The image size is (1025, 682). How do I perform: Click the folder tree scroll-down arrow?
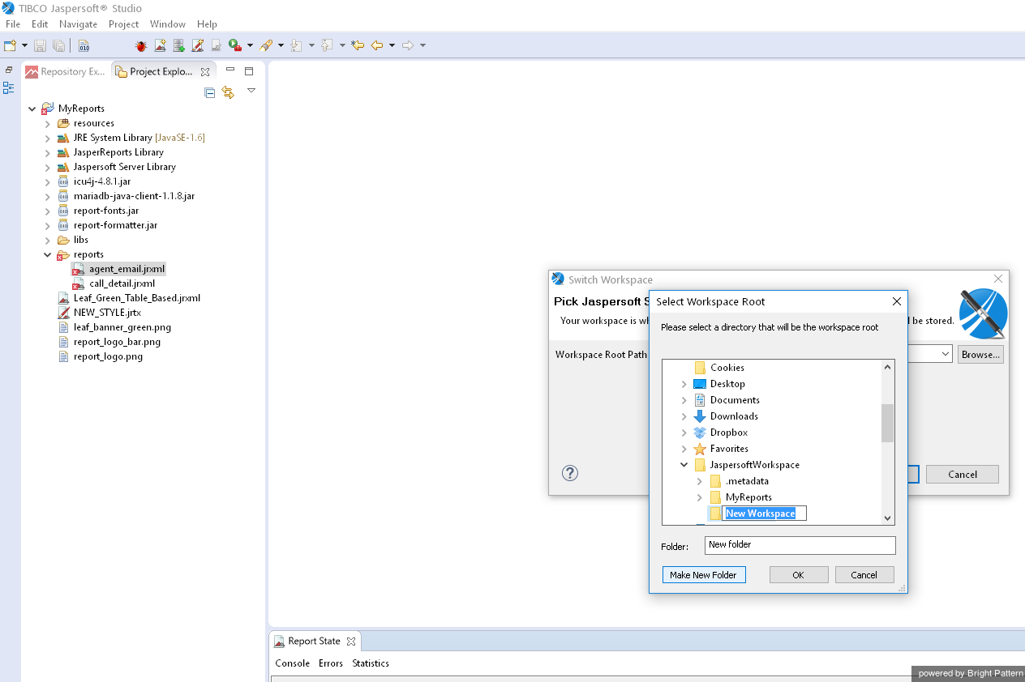[x=888, y=518]
